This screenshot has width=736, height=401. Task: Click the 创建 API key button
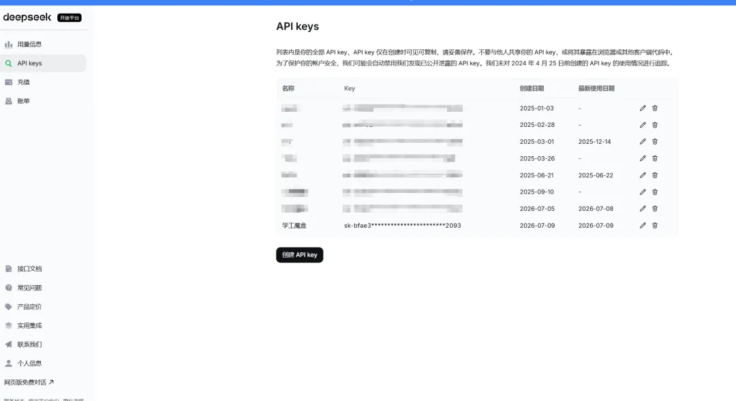click(299, 255)
